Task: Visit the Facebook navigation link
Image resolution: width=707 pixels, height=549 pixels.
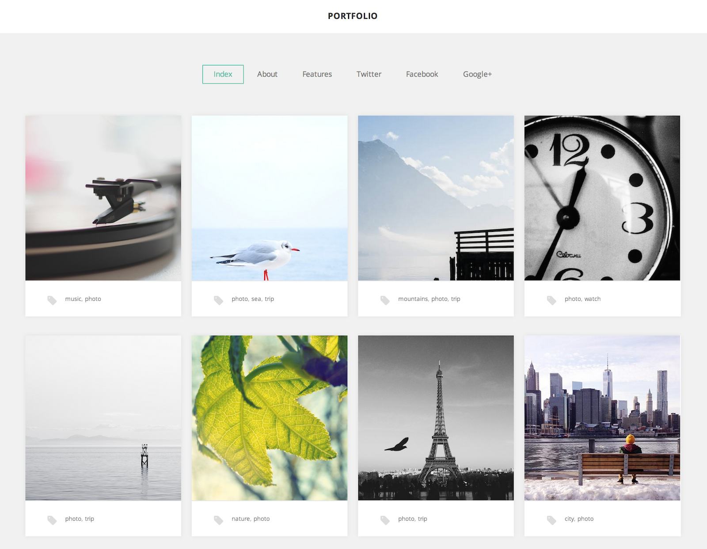Action: coord(422,74)
